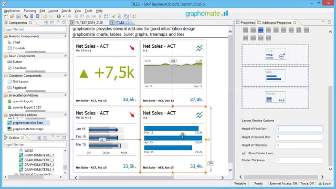The height and width of the screenshot is (189, 336).
Task: Click the Save floppy-disk toolbar icon
Action: coord(18,16)
